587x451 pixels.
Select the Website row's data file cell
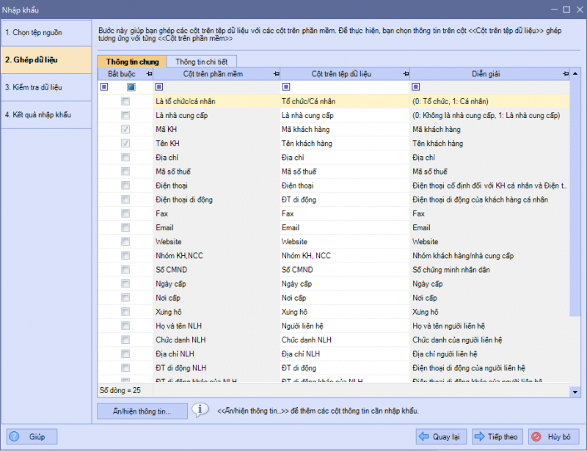(x=345, y=242)
